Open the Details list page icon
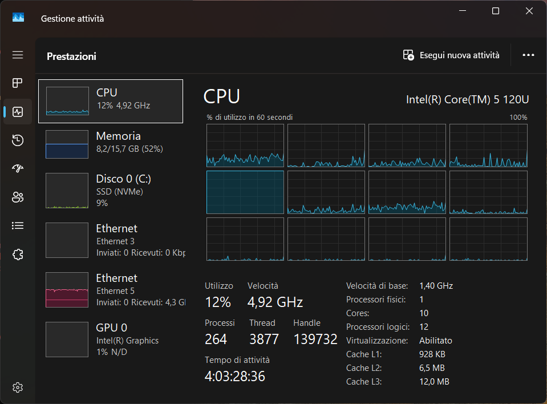 tap(18, 226)
